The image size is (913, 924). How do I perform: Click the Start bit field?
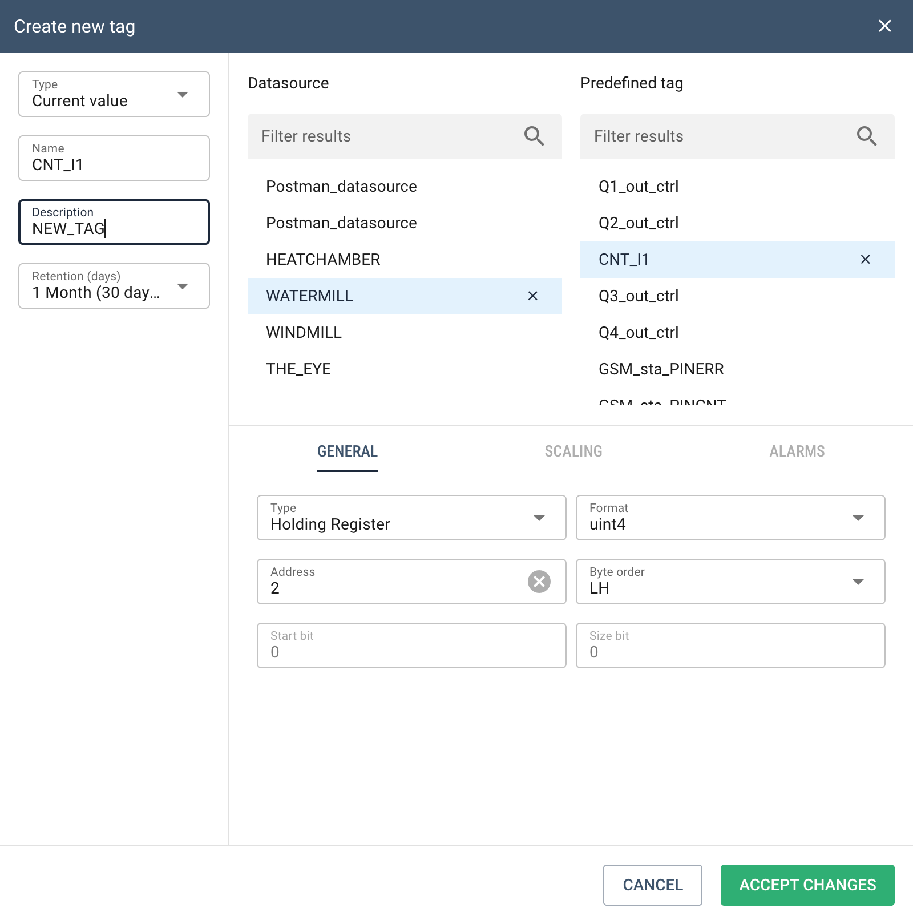pos(411,645)
